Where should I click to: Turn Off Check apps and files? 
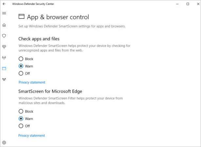point(21,73)
